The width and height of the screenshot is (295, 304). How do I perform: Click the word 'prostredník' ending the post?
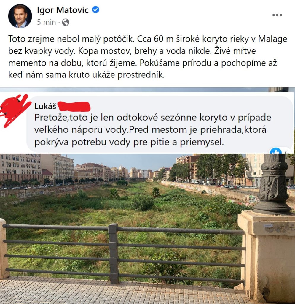pyautogui.click(x=141, y=75)
